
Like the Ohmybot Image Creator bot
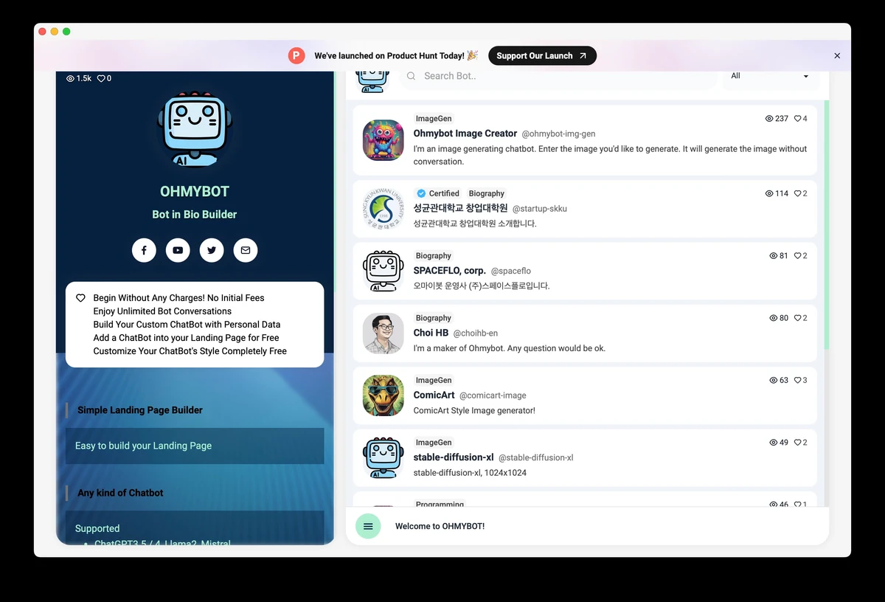[x=797, y=118]
